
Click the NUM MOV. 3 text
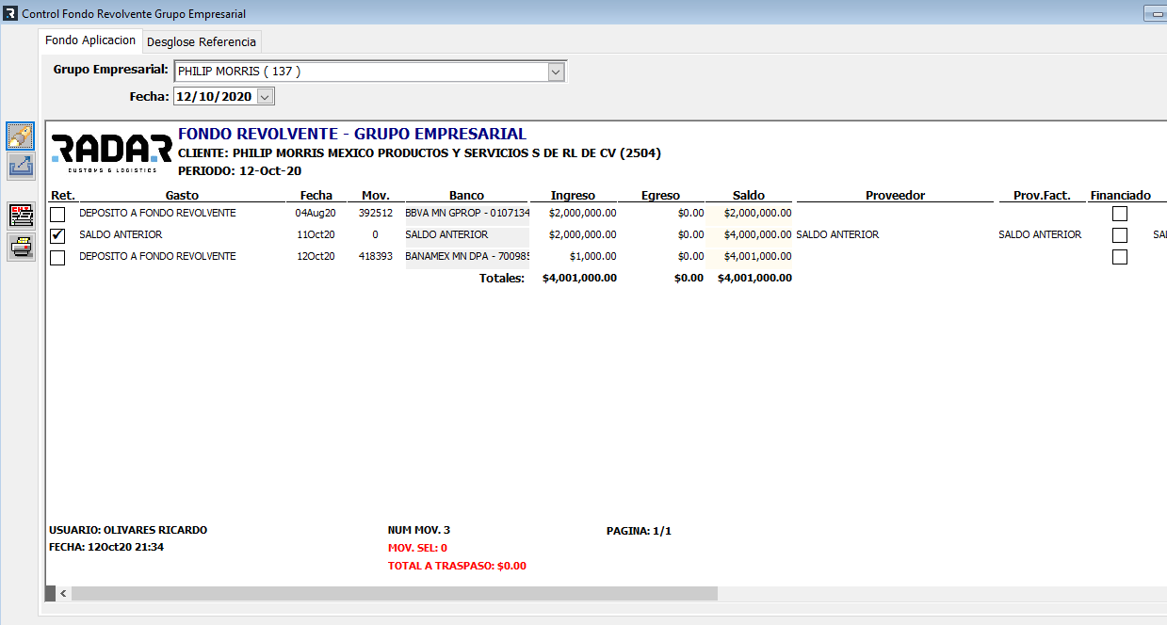click(419, 530)
